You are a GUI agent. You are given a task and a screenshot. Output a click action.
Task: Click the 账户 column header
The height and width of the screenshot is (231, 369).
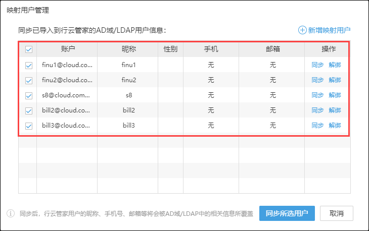pyautogui.click(x=68, y=49)
